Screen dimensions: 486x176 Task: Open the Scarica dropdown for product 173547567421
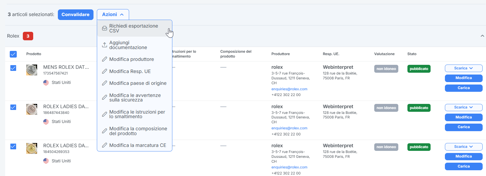(464, 68)
